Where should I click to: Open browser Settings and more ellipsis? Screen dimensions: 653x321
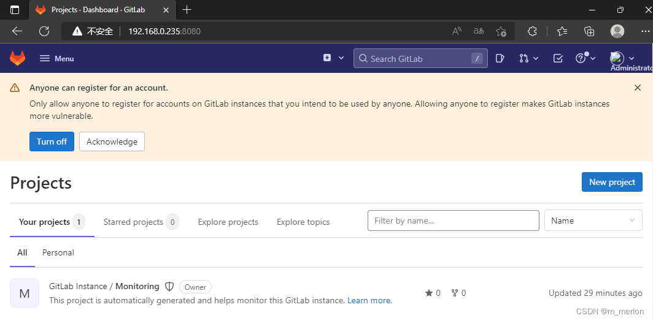(x=644, y=31)
